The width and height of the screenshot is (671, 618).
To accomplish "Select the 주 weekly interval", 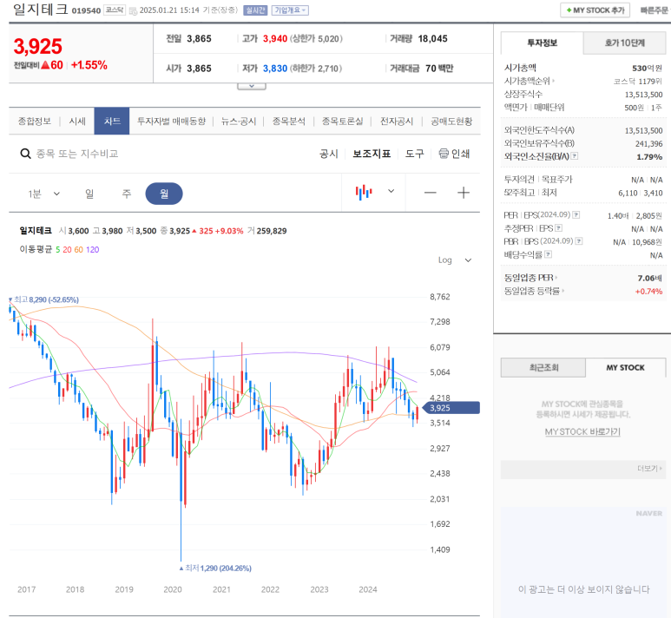I will click(x=127, y=194).
